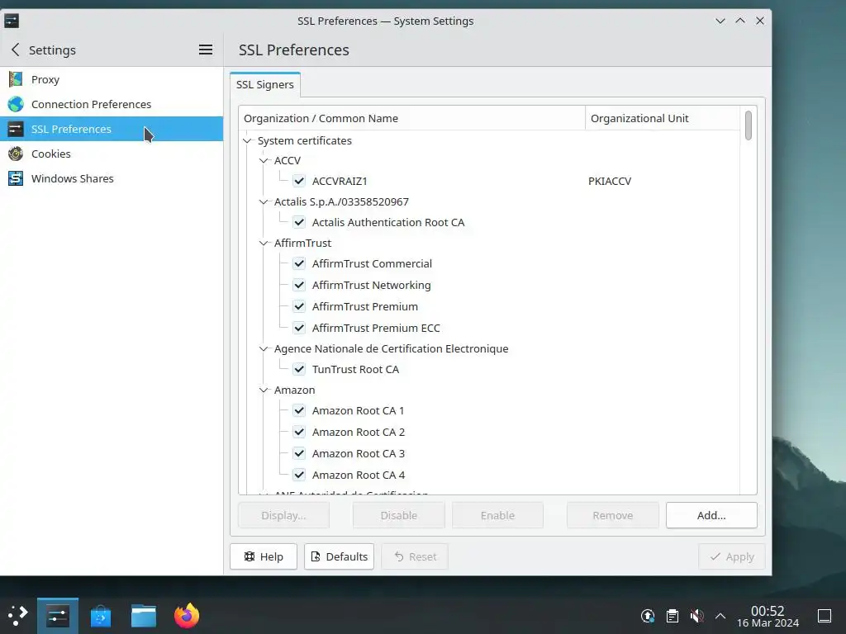The width and height of the screenshot is (846, 634).
Task: Click the Apply button
Action: tap(732, 556)
